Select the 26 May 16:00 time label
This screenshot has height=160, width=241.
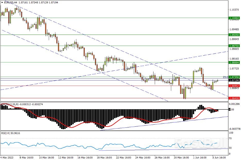(x=162, y=157)
